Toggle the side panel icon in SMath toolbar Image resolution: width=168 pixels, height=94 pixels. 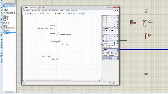click(83, 13)
